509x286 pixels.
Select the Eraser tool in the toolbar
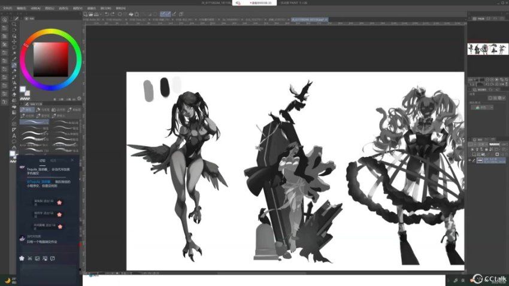click(x=14, y=93)
